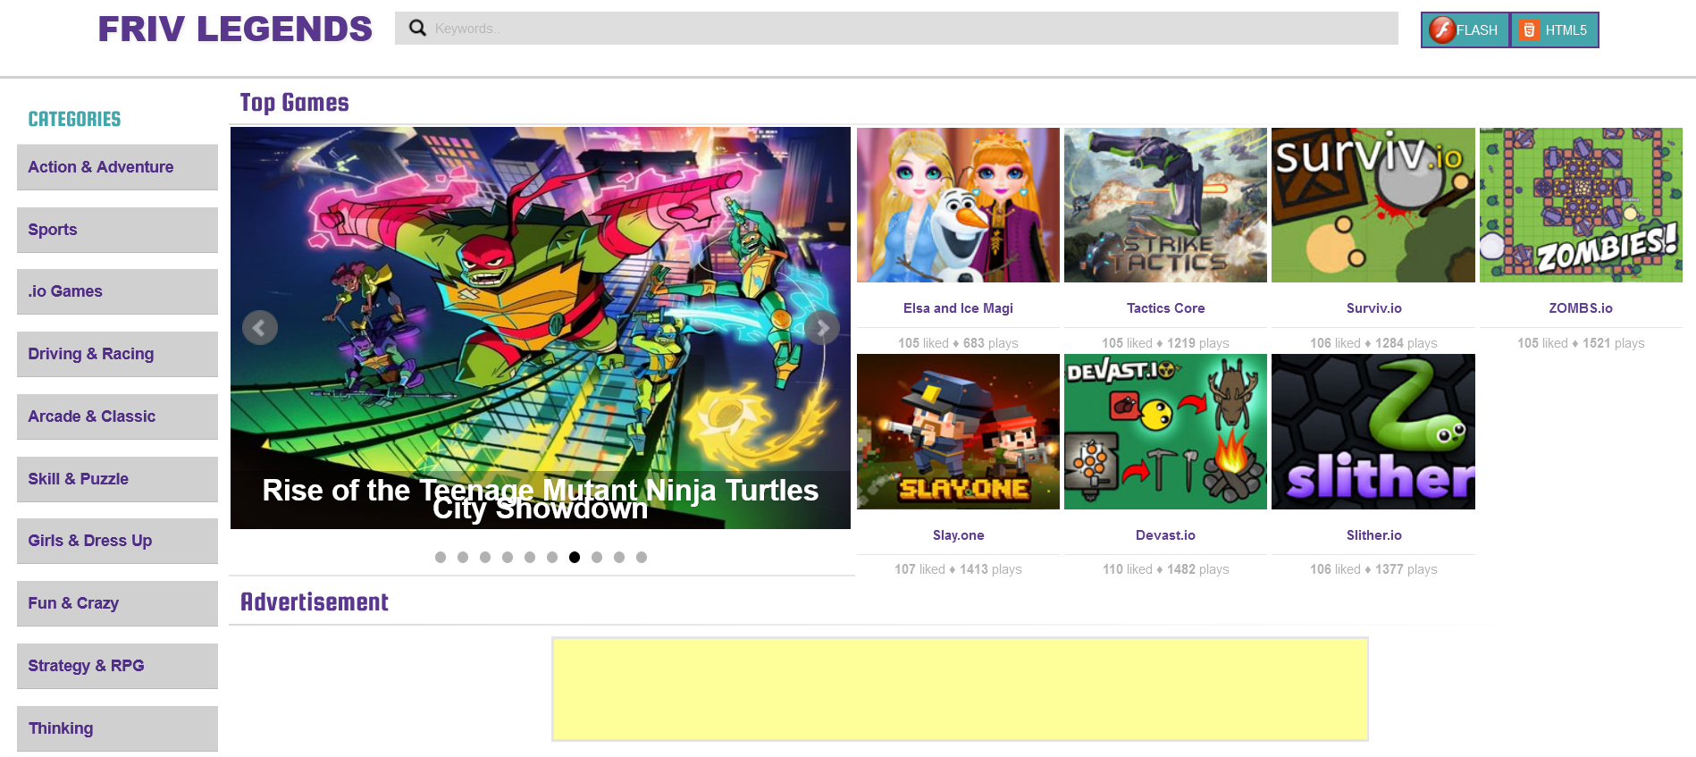Click the Elsa and Ice Magi title link
Viewport: 1696px width, 757px height.
click(x=958, y=308)
